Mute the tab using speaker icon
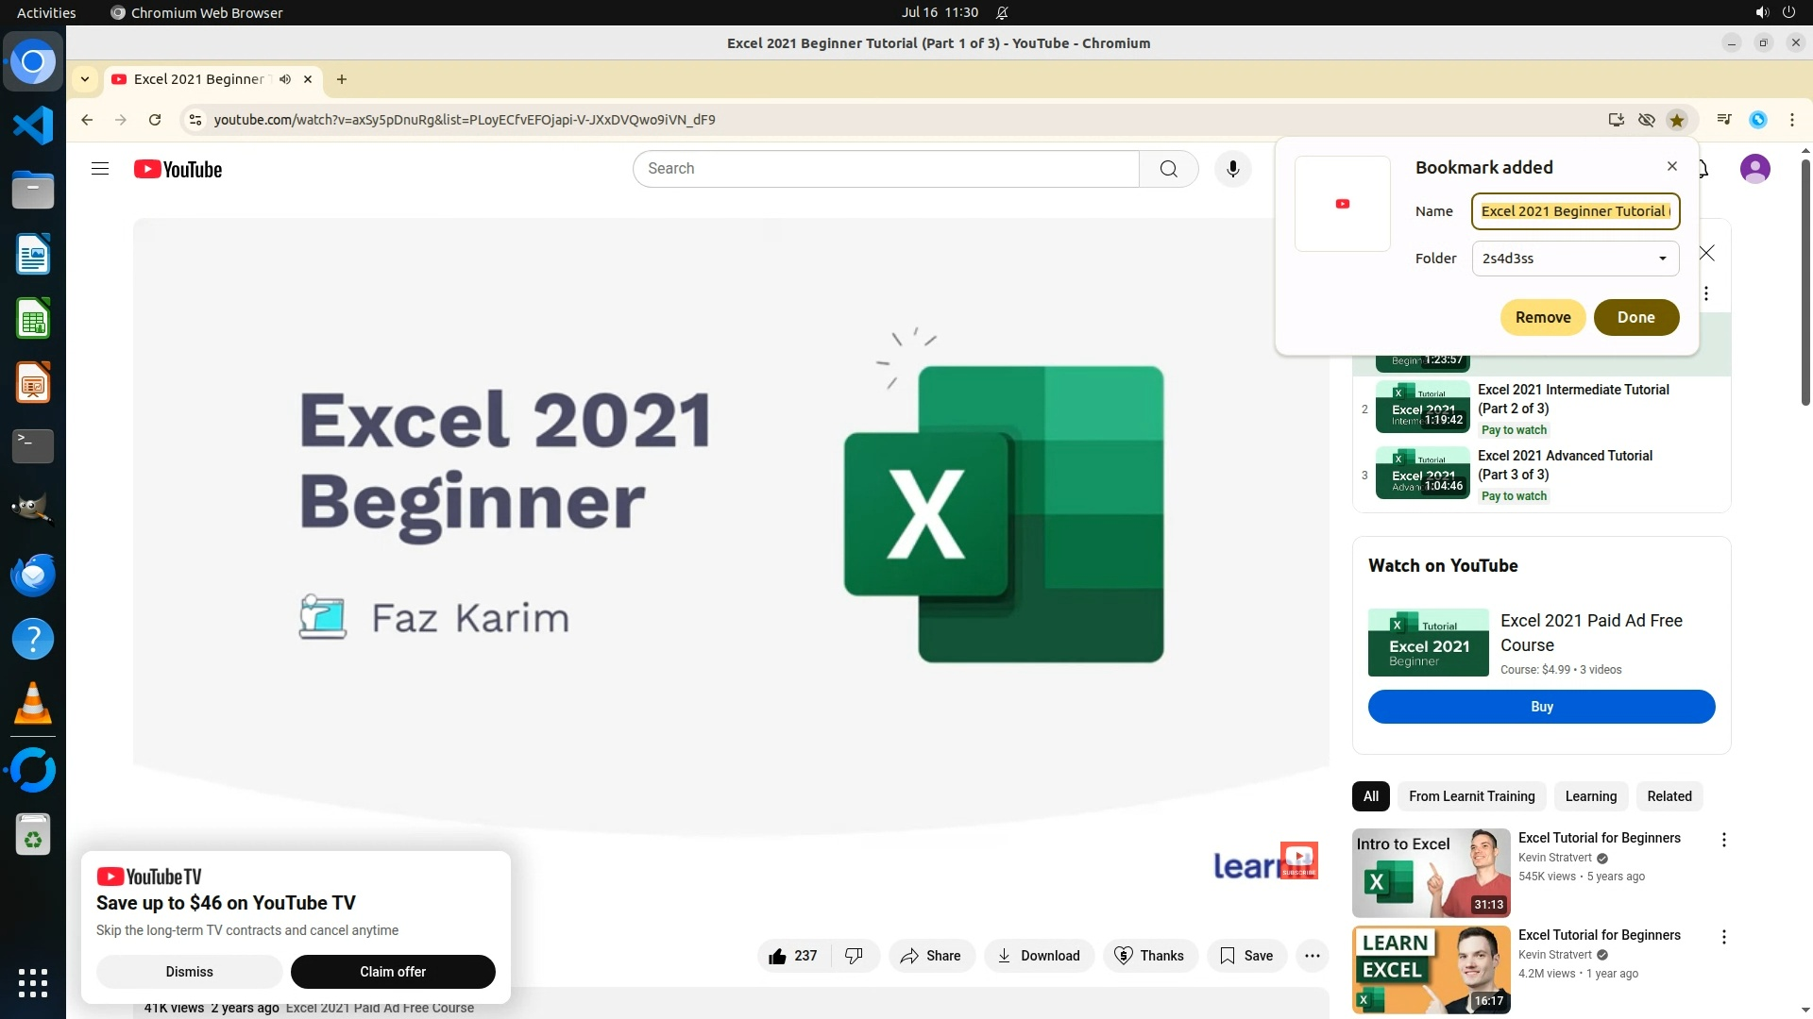1813x1019 pixels. click(285, 79)
